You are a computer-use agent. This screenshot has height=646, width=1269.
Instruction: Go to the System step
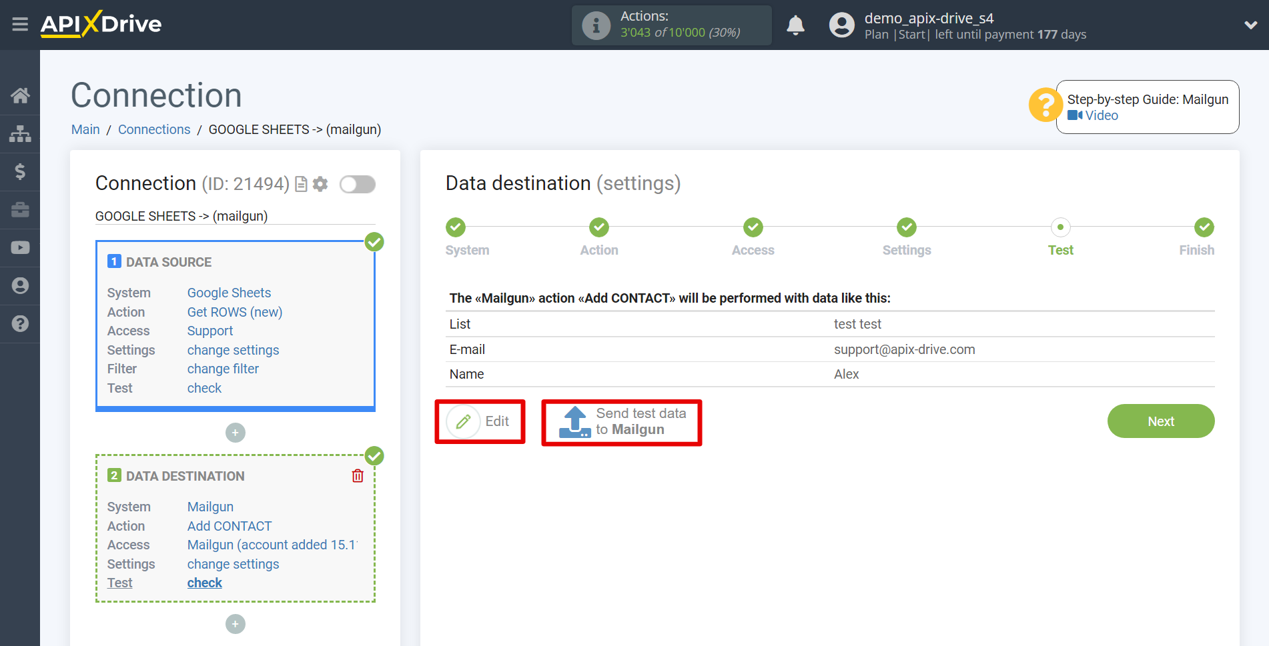(456, 227)
